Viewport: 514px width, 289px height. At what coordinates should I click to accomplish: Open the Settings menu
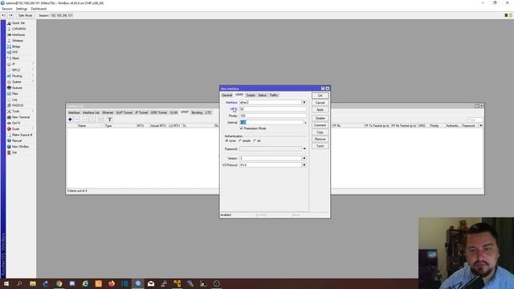click(x=22, y=9)
